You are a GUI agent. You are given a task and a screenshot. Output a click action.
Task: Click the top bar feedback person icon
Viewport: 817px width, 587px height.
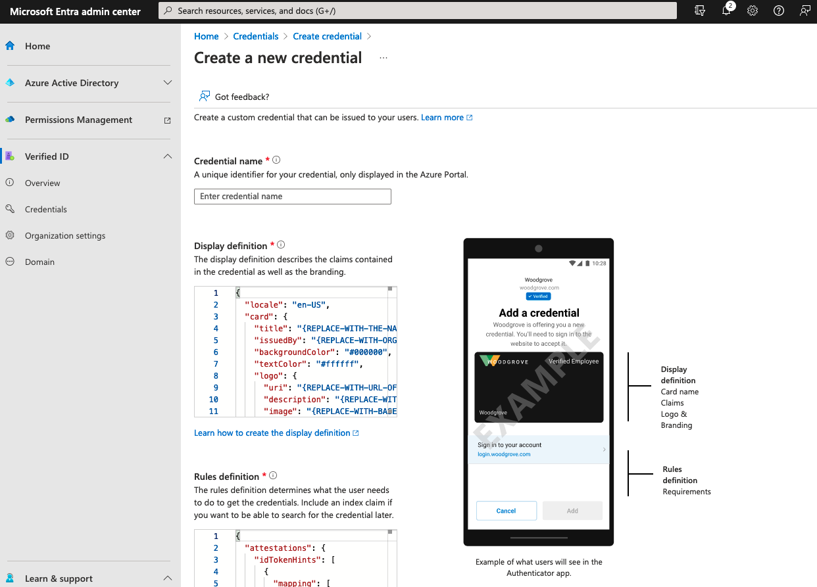coord(805,11)
